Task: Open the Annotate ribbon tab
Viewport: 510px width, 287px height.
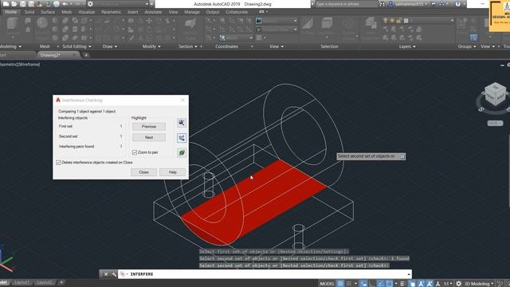Action: [153, 12]
